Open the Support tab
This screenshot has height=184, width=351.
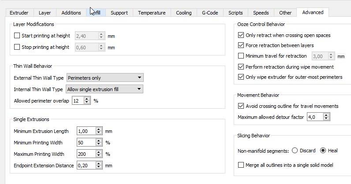119,13
